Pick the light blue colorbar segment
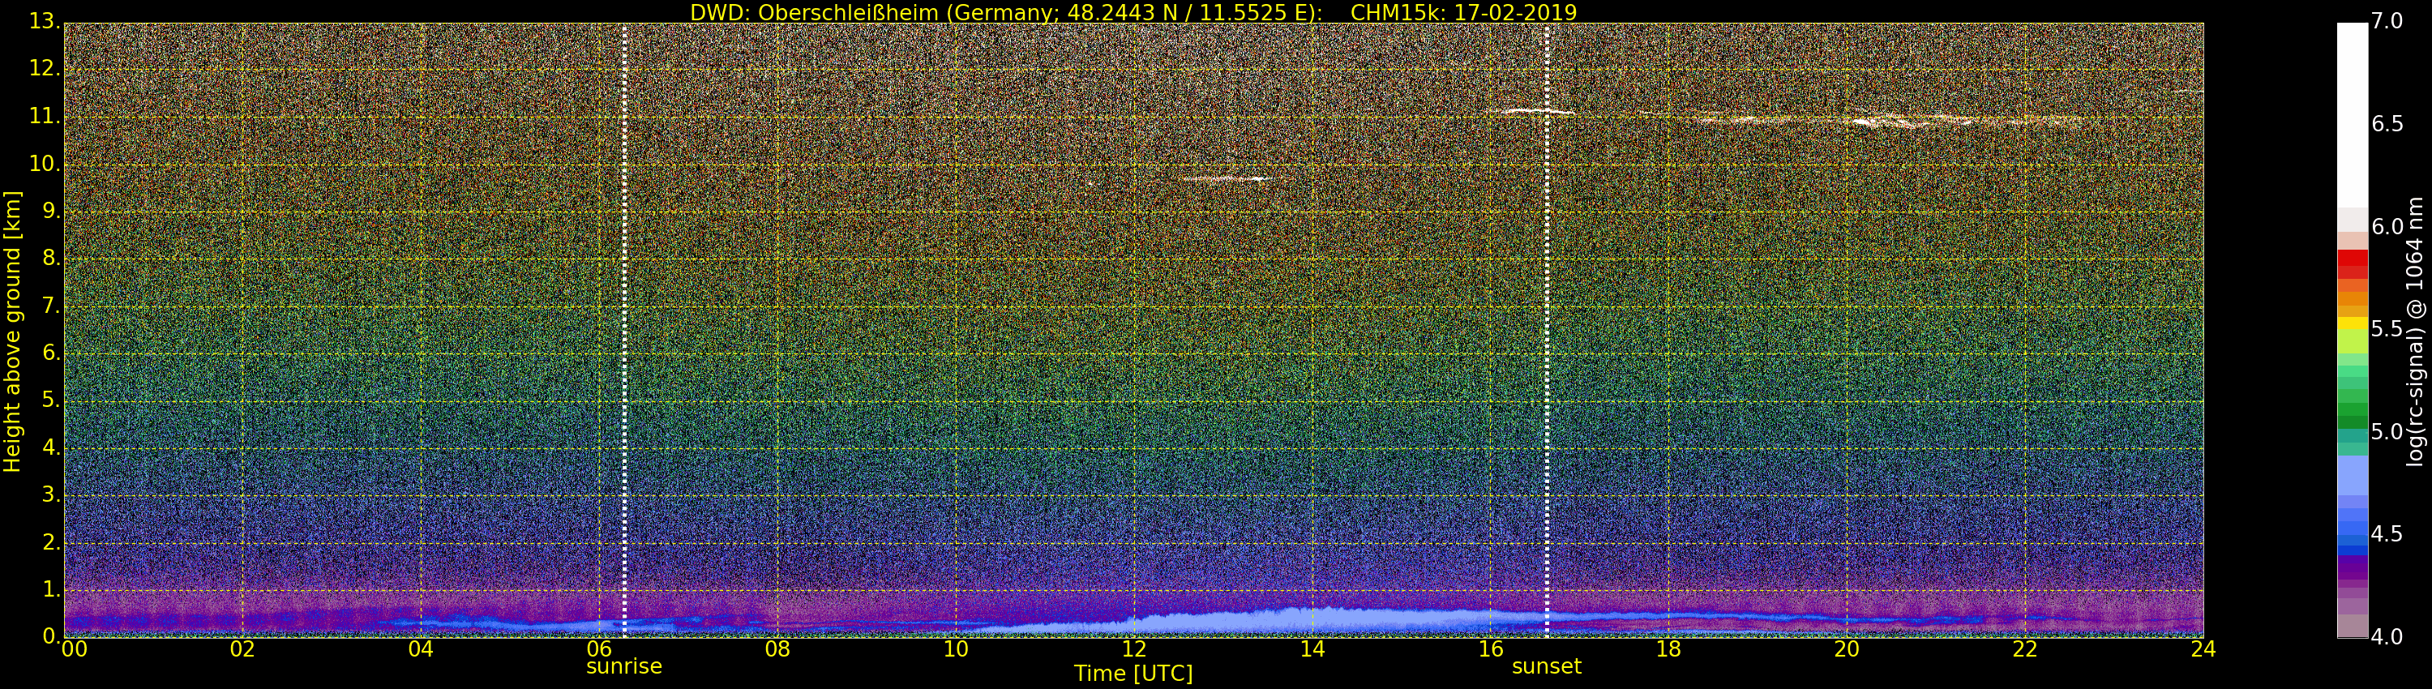Screen dimensions: 2432x689 click(2352, 477)
